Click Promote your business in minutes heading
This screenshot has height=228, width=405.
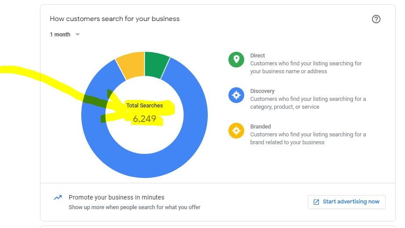[116, 197]
